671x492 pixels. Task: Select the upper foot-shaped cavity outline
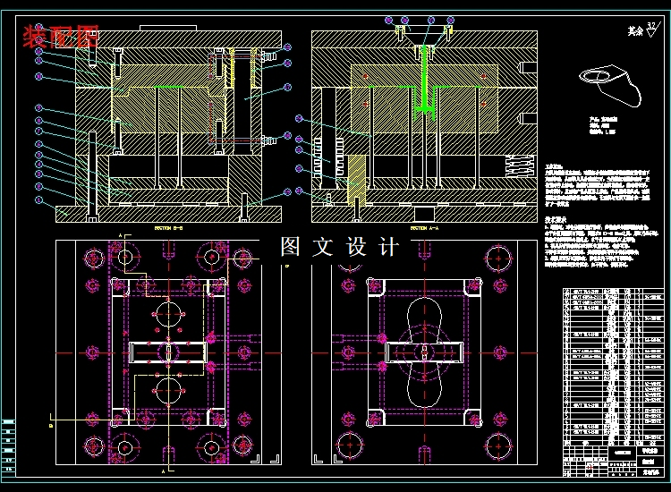424,318
